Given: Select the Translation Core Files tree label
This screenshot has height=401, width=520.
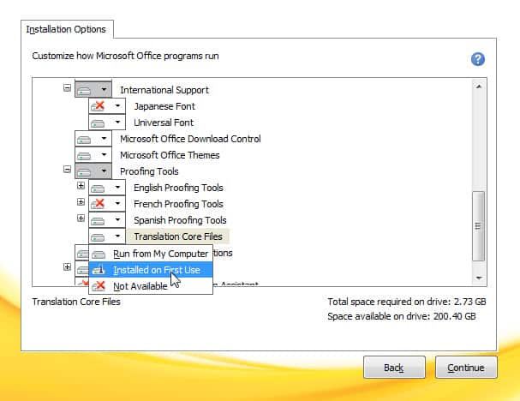Looking at the screenshot, I should click(178, 236).
